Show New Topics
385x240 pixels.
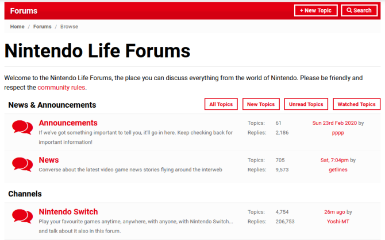pyautogui.click(x=261, y=104)
